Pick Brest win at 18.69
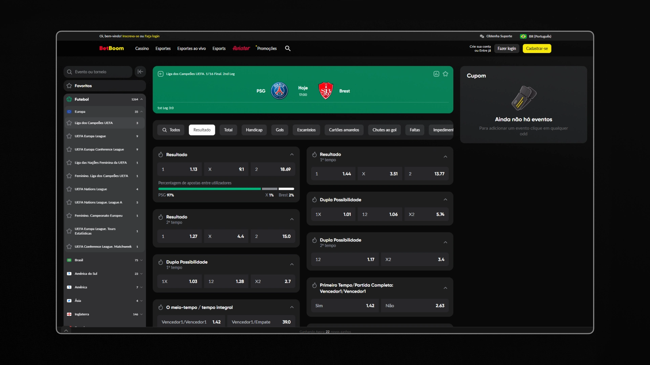 (x=273, y=169)
